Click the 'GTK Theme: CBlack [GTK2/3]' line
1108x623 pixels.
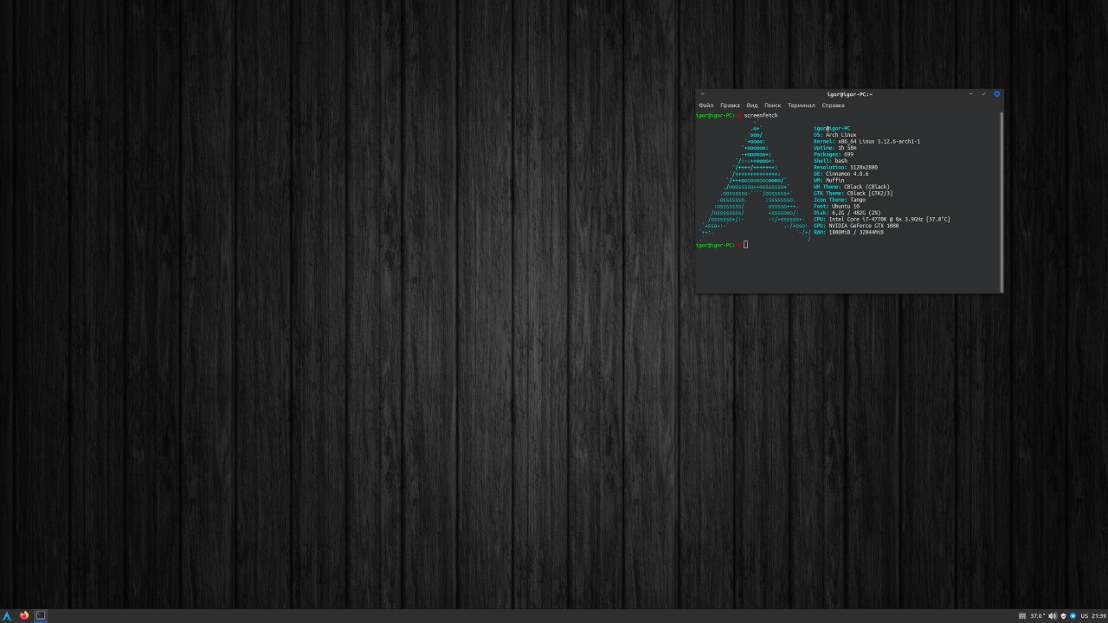pos(853,193)
